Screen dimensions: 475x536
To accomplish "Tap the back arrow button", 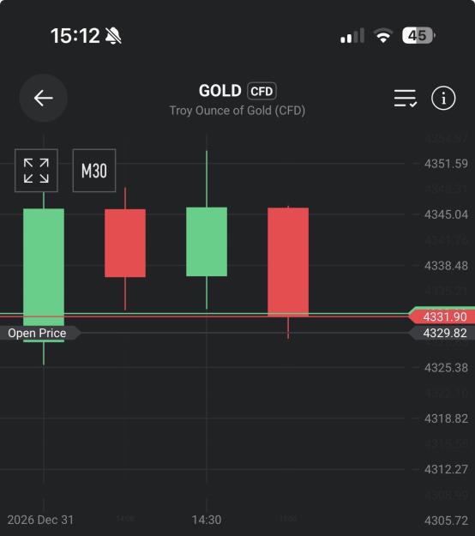I will [x=44, y=98].
